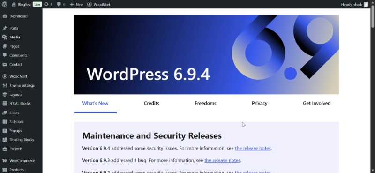The width and height of the screenshot is (375, 173).
Task: Switch to the Get Involved tab
Action: click(317, 103)
